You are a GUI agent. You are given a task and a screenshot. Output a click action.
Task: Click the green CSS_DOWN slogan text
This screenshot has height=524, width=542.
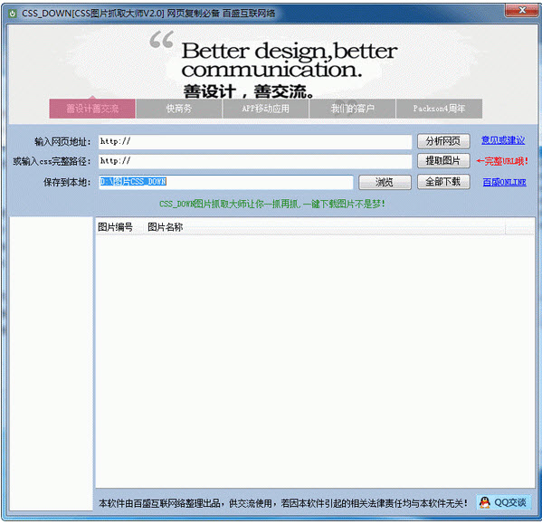point(271,204)
